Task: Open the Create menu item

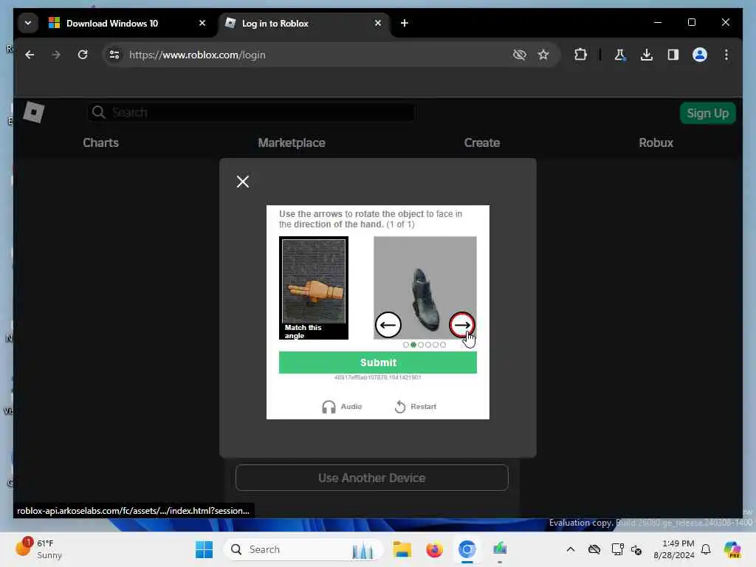Action: point(482,142)
